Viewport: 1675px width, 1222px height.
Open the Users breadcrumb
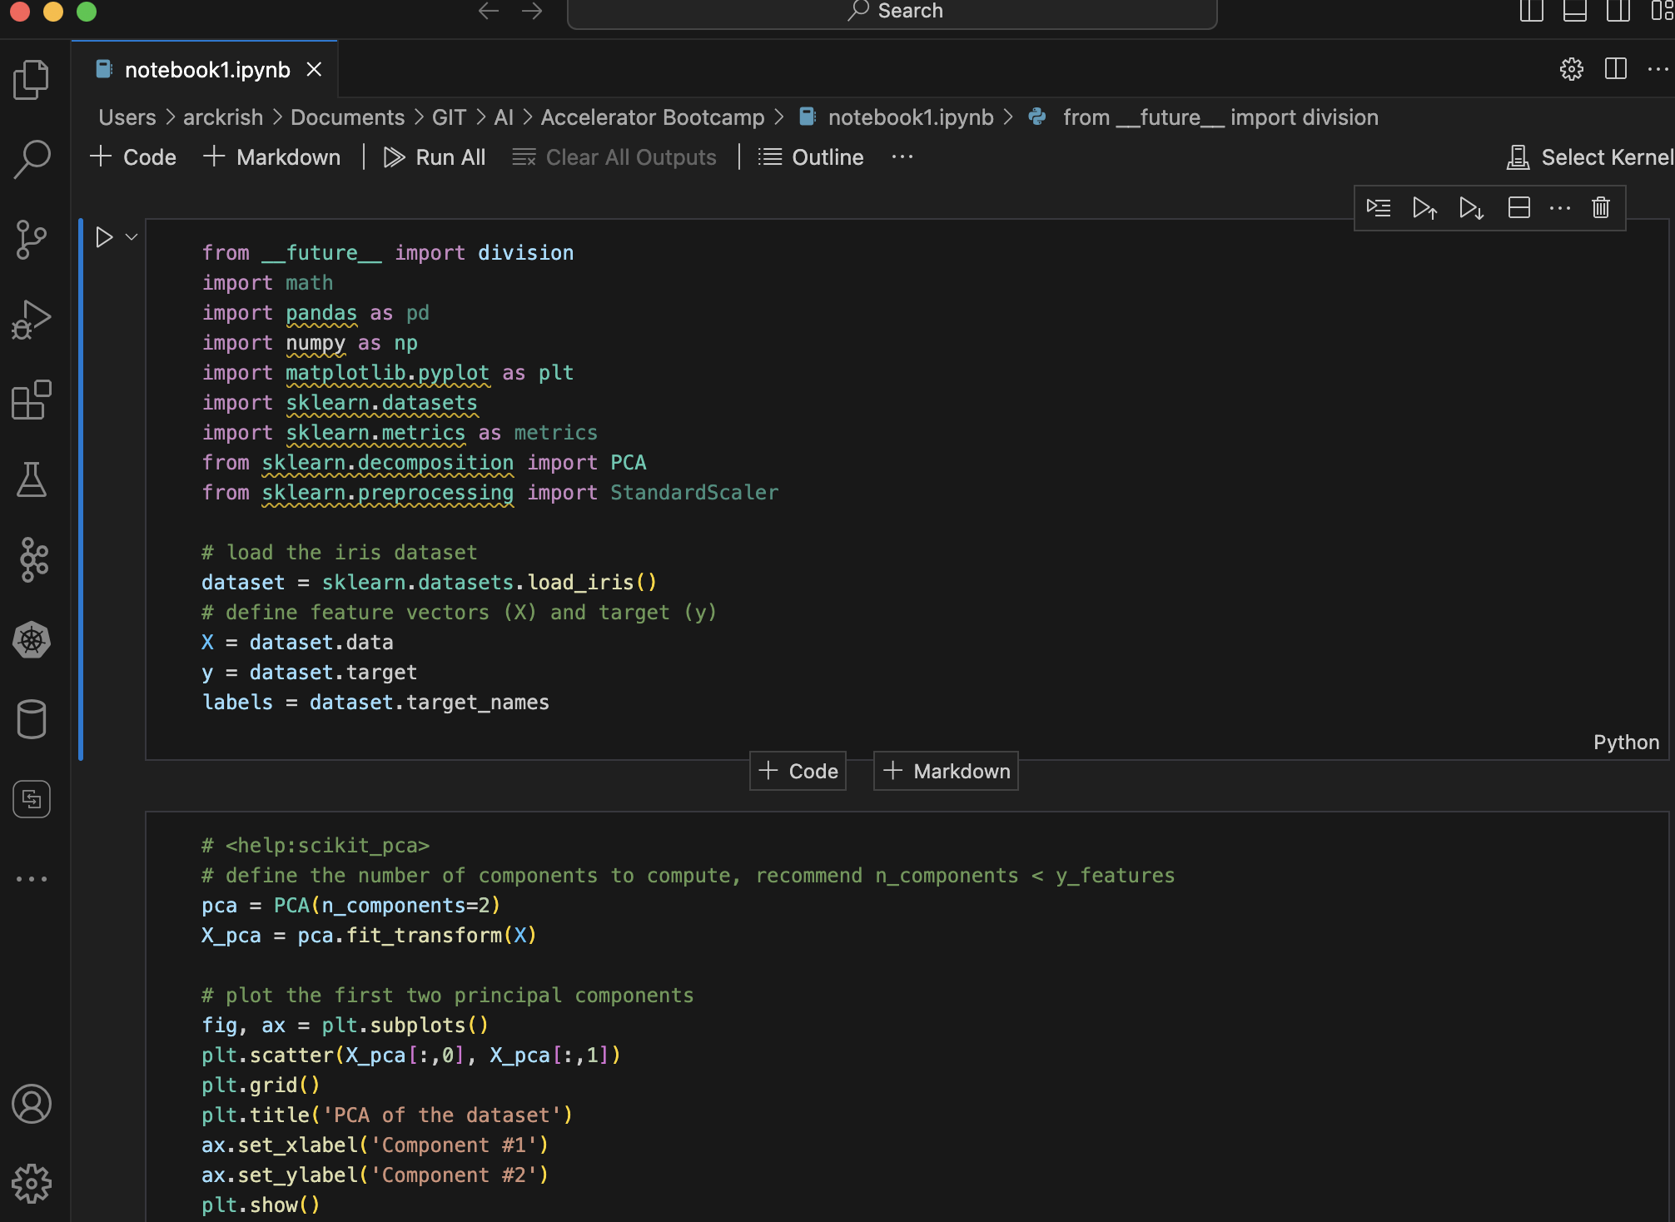tap(127, 117)
